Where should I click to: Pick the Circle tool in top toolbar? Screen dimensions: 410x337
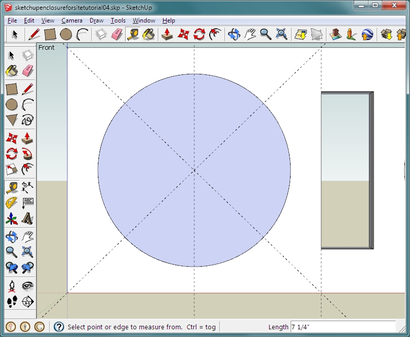coord(66,34)
